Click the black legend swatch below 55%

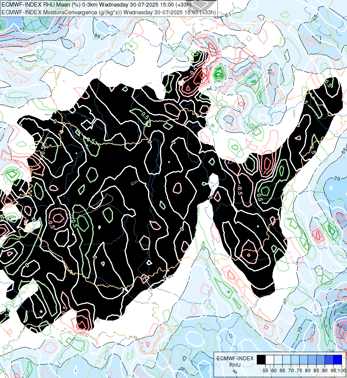[x=261, y=359]
